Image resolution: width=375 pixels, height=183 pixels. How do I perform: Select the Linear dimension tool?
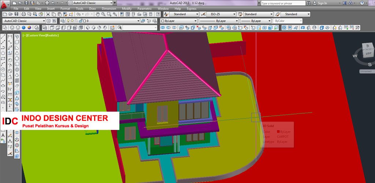[10, 37]
